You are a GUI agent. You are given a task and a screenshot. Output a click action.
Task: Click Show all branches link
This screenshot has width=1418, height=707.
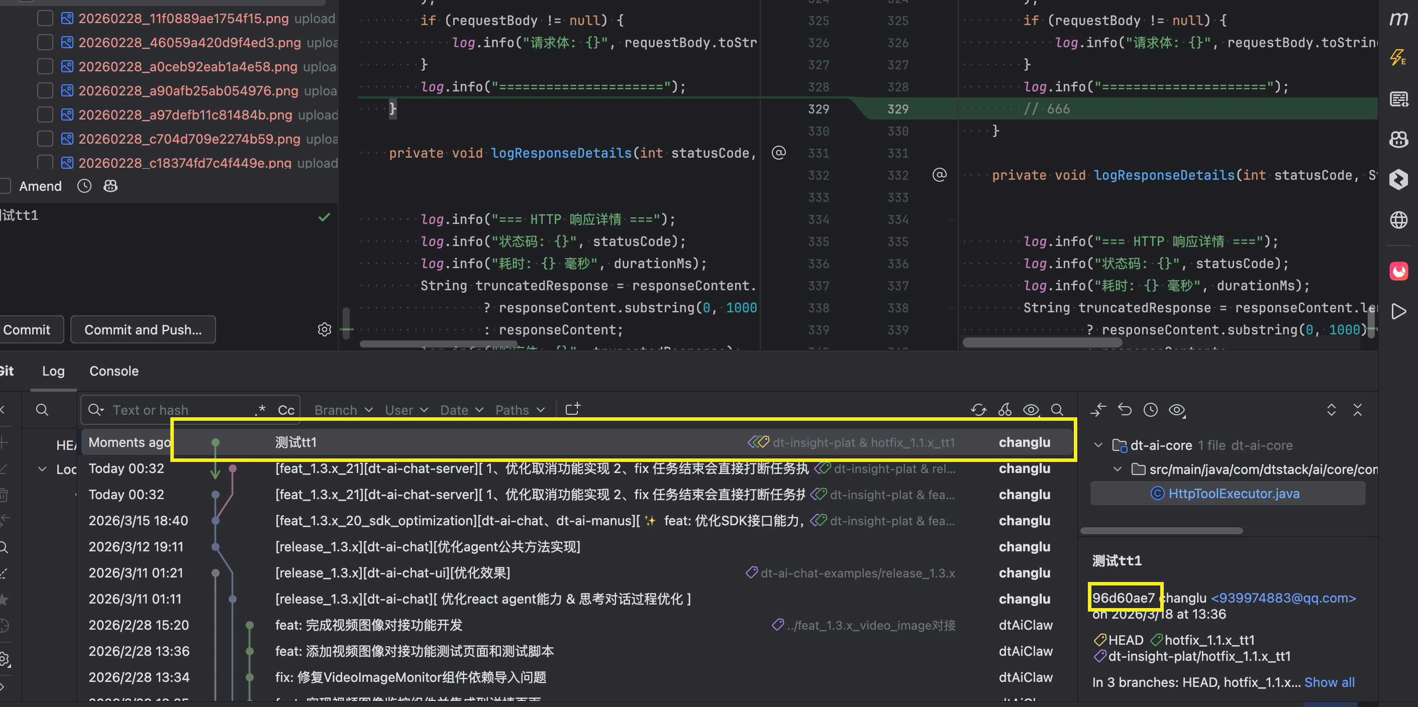click(x=1329, y=682)
